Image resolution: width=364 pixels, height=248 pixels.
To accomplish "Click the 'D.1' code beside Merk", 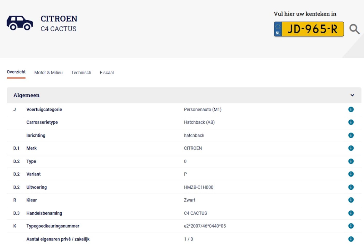I will [x=16, y=148].
